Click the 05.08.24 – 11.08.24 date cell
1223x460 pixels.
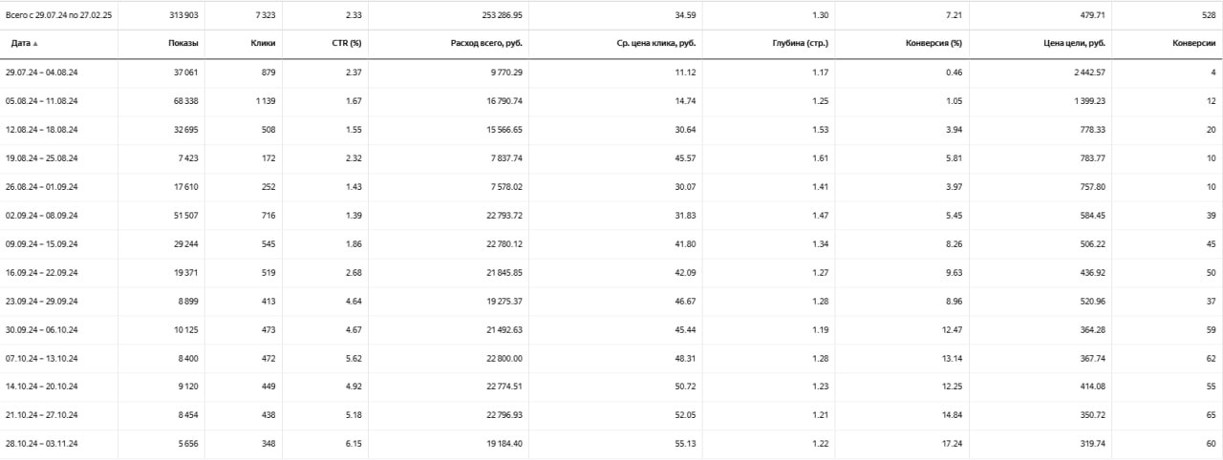click(41, 101)
